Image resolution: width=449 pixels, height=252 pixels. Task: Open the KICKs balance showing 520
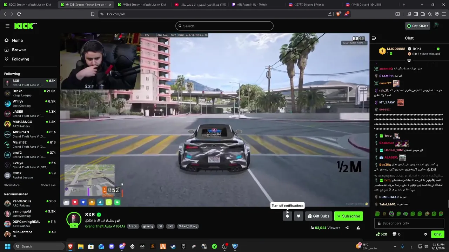pos(381,234)
